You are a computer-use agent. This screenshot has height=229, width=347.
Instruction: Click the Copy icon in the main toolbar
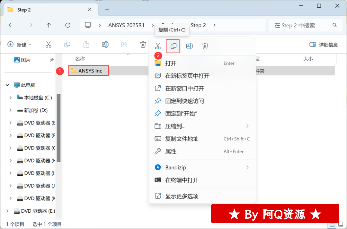pos(67,45)
